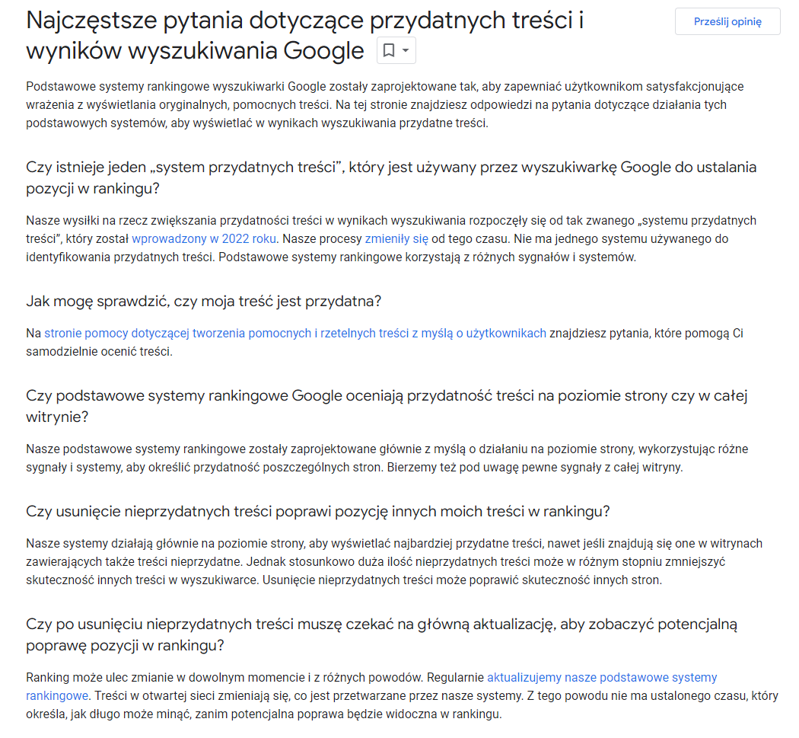This screenshot has width=799, height=738.
Task: Click the "Prześlij opinię" button
Action: 727,21
